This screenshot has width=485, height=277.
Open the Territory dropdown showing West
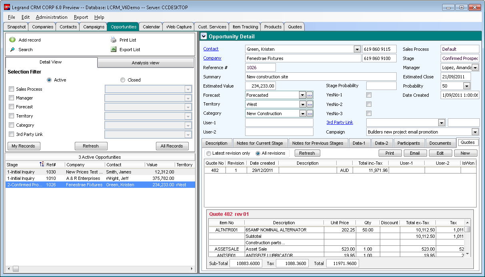(303, 104)
